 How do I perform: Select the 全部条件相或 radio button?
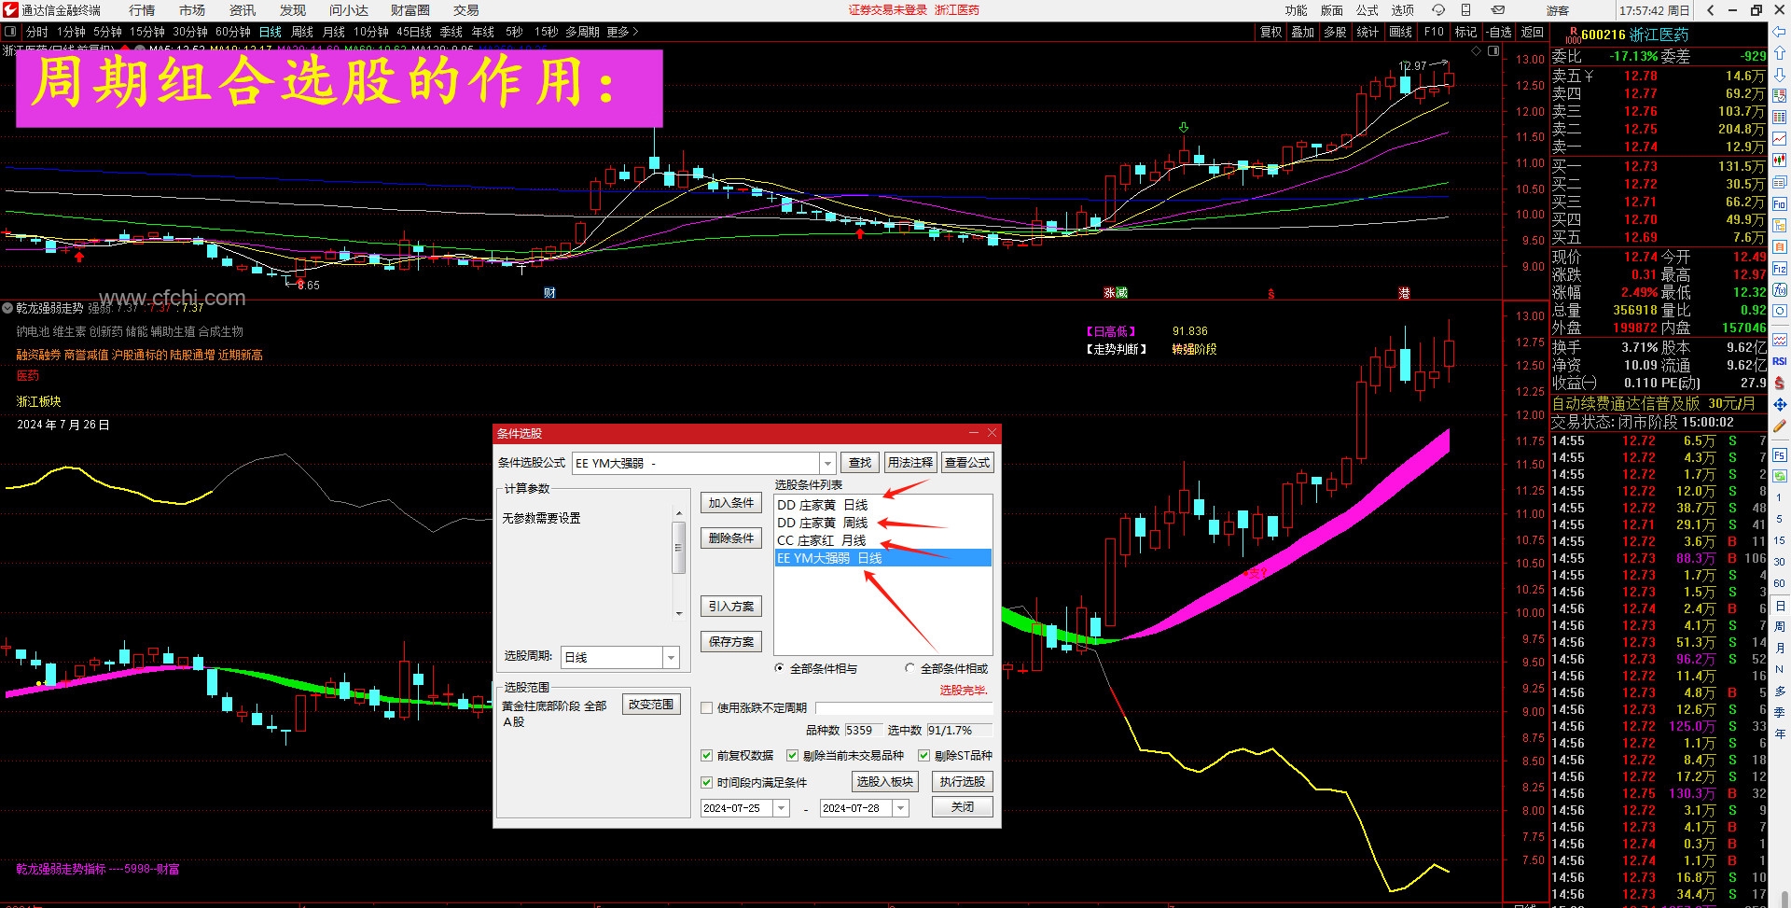pos(910,668)
